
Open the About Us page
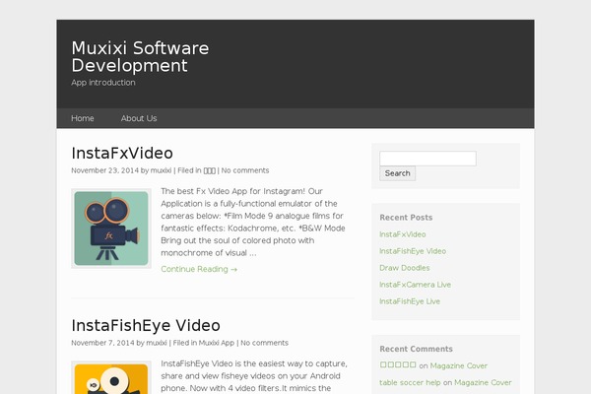click(x=139, y=118)
